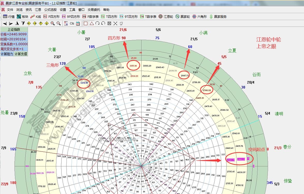Click the 计算阻力 button
This screenshot has height=194, width=304.
pos(7,54)
